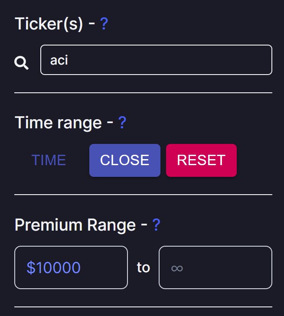Viewport: 284px width, 316px height.
Task: Click the divider line below Premium Range fields
Action: [144, 307]
